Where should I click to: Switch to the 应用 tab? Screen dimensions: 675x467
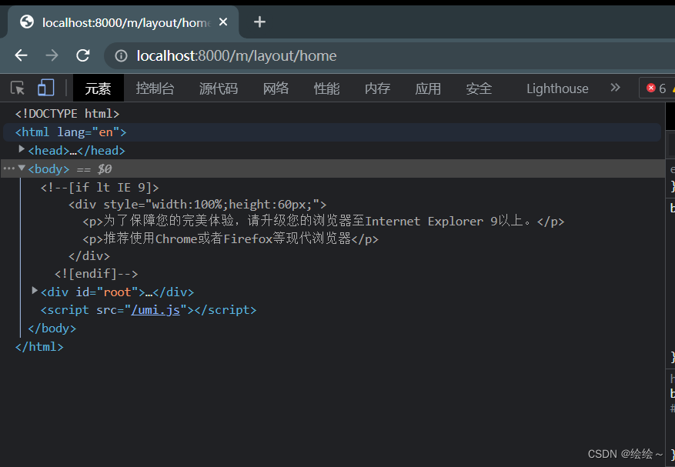[428, 88]
